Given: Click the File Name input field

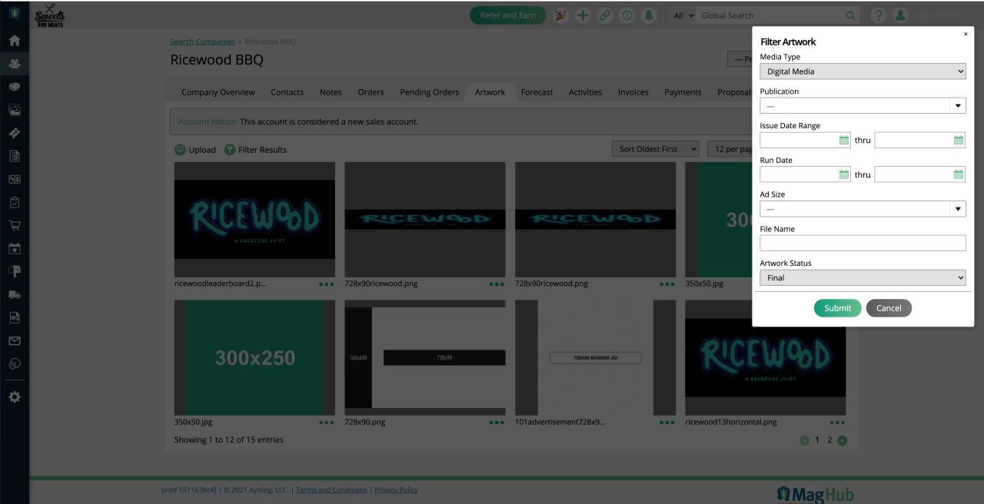Looking at the screenshot, I should (x=862, y=244).
